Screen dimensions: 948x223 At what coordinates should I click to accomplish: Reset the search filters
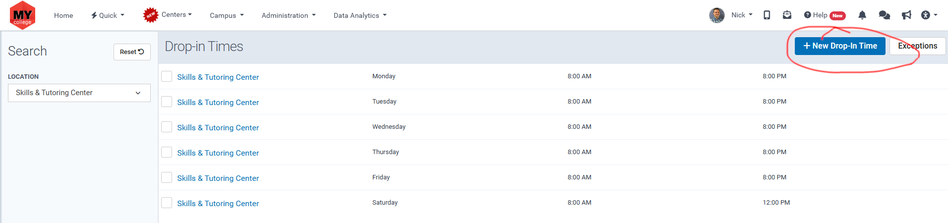(x=132, y=52)
